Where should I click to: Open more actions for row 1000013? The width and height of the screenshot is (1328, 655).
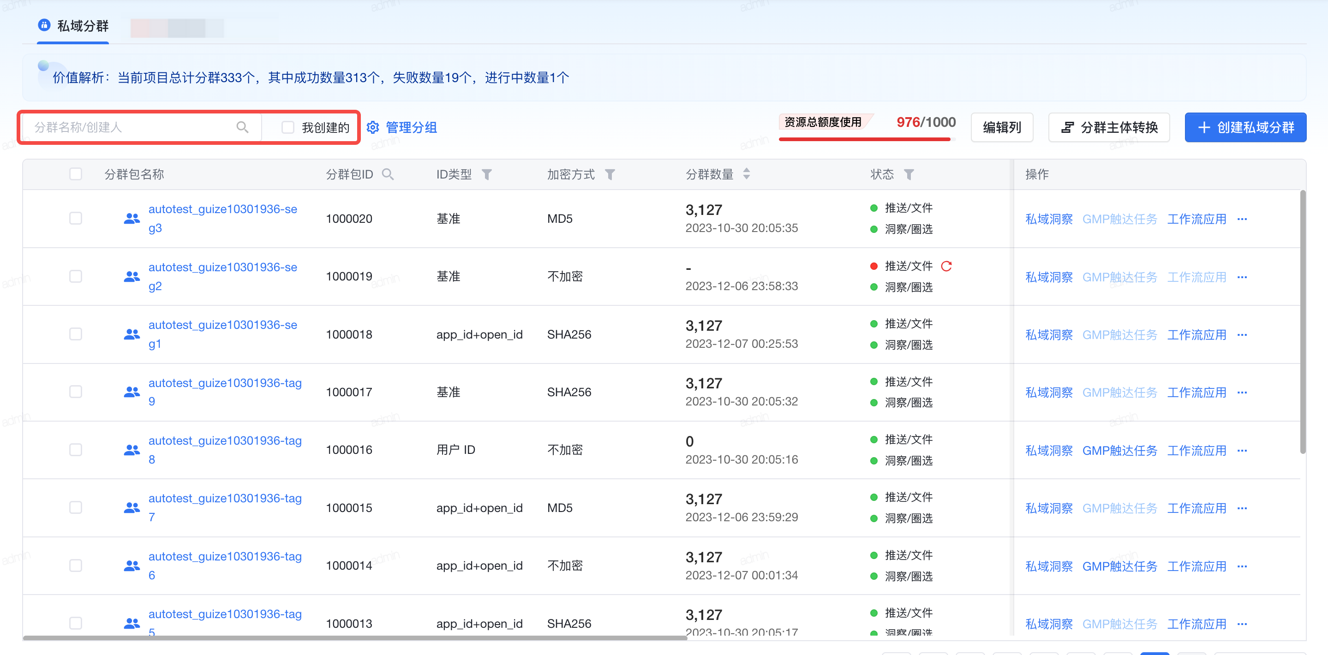point(1242,624)
